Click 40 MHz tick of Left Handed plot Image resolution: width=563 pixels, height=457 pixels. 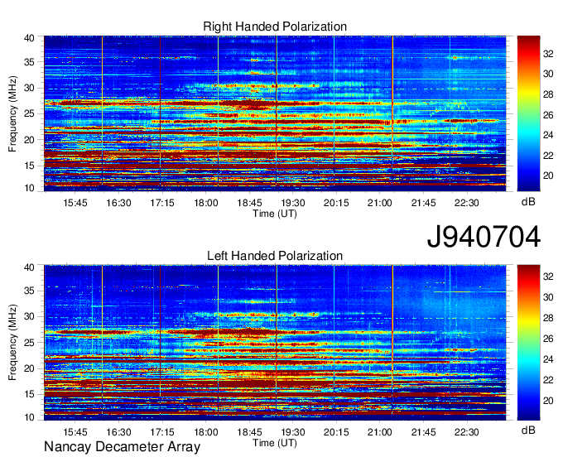pos(29,267)
